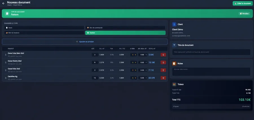254x120 pixels.
Task: Click the 4 lignes count
Action: tap(176, 106)
